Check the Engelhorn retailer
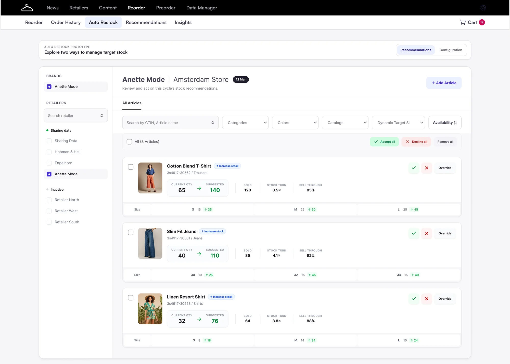This screenshot has width=510, height=364. pos(49,163)
